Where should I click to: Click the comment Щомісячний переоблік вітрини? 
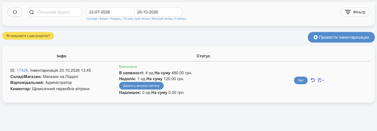pos(61,89)
